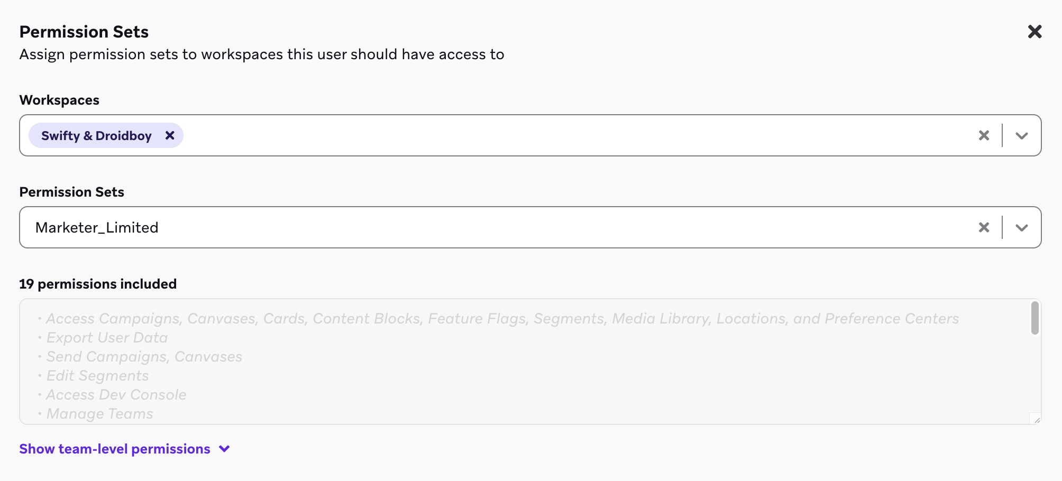The height and width of the screenshot is (481, 1062).
Task: Clear all selected workspaces
Action: 984,135
